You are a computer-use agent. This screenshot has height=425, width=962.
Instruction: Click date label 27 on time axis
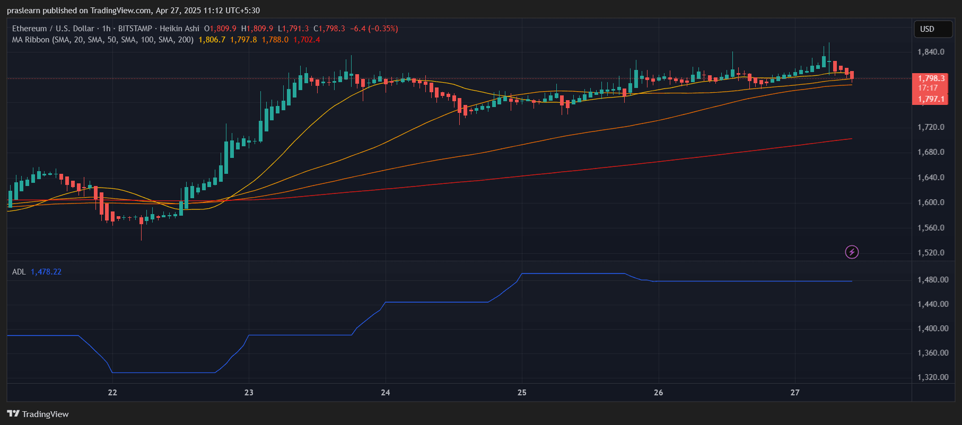pyautogui.click(x=795, y=393)
